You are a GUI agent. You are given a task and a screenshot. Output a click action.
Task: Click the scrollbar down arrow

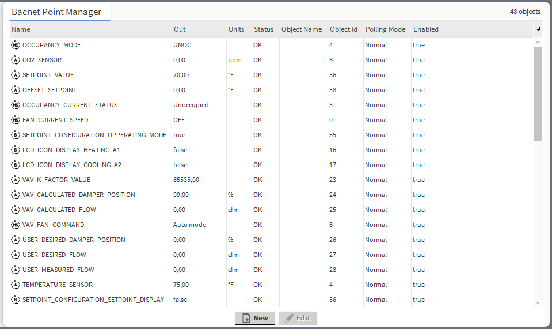(538, 302)
